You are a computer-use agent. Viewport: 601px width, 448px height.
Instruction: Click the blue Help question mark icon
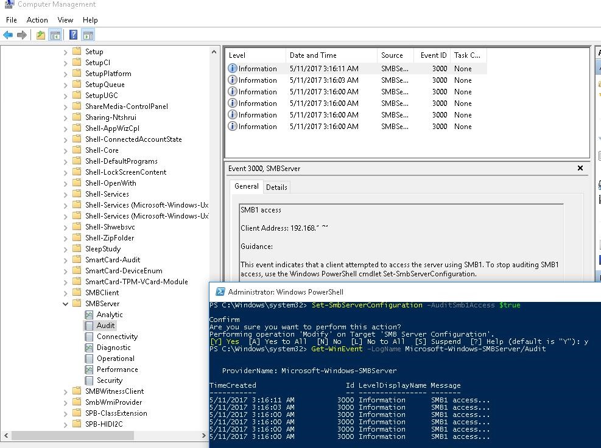[x=73, y=35]
